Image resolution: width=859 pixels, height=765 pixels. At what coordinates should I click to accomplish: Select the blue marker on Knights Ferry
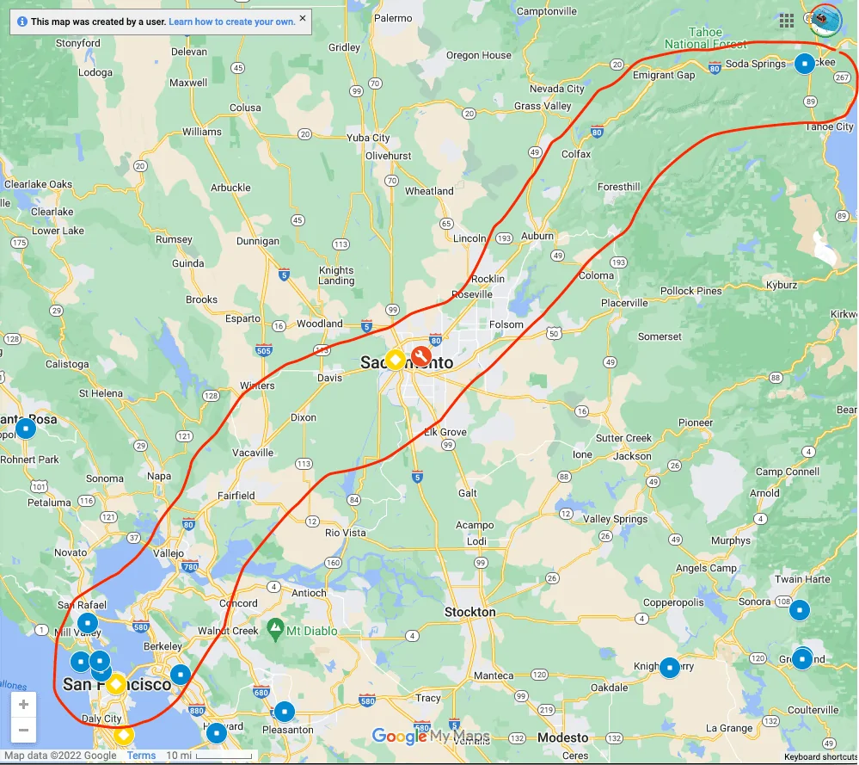click(x=670, y=668)
